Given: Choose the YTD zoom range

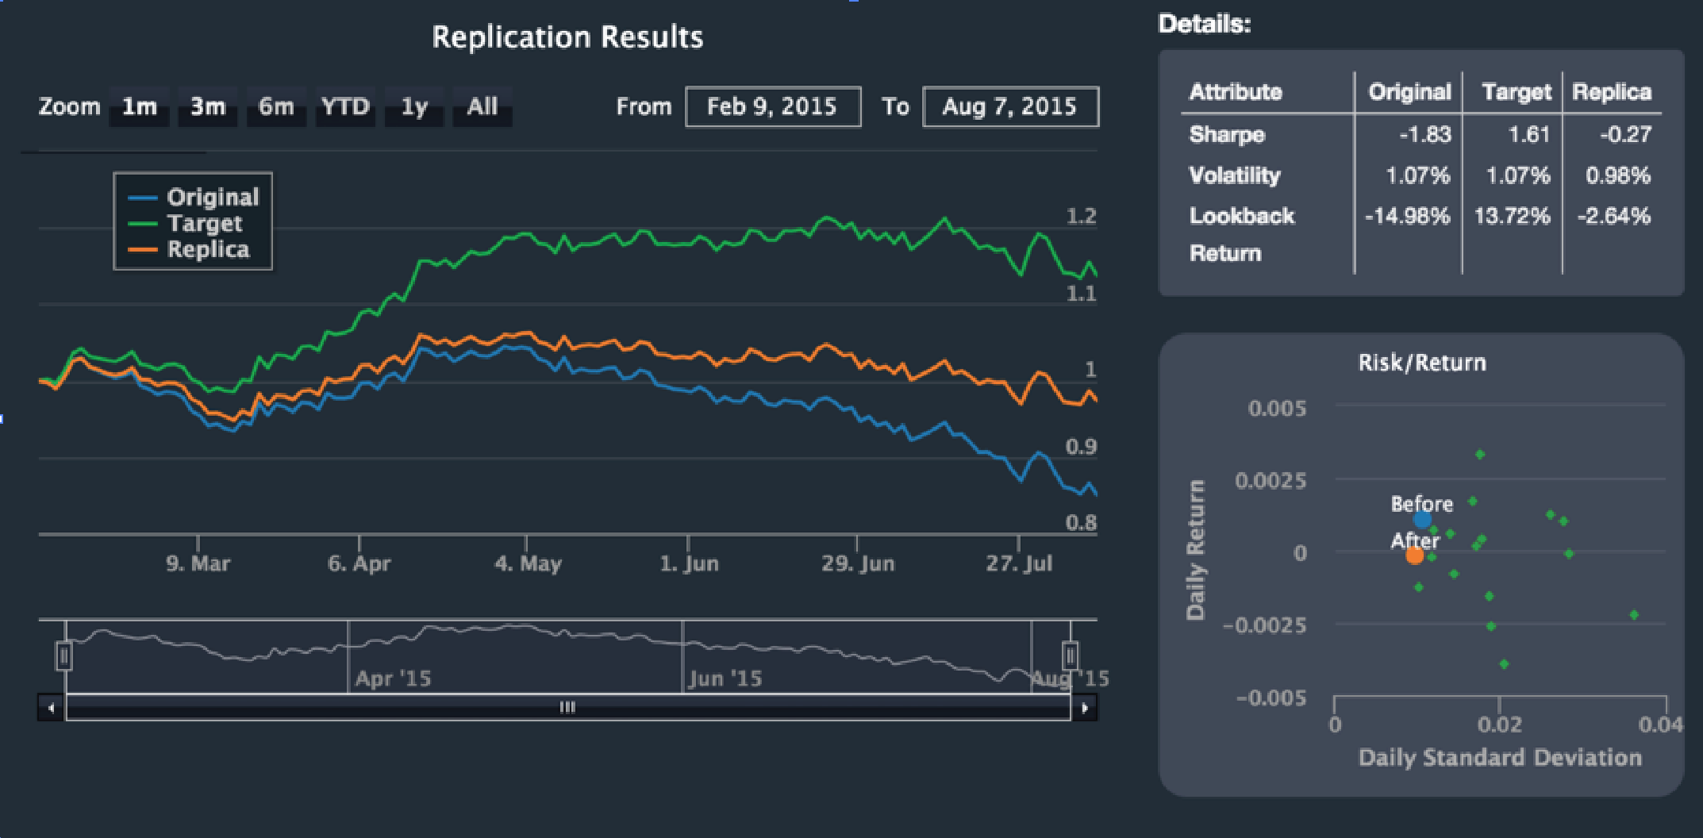Looking at the screenshot, I should pos(345,107).
